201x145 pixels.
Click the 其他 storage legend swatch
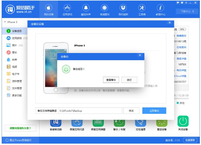click(x=178, y=103)
